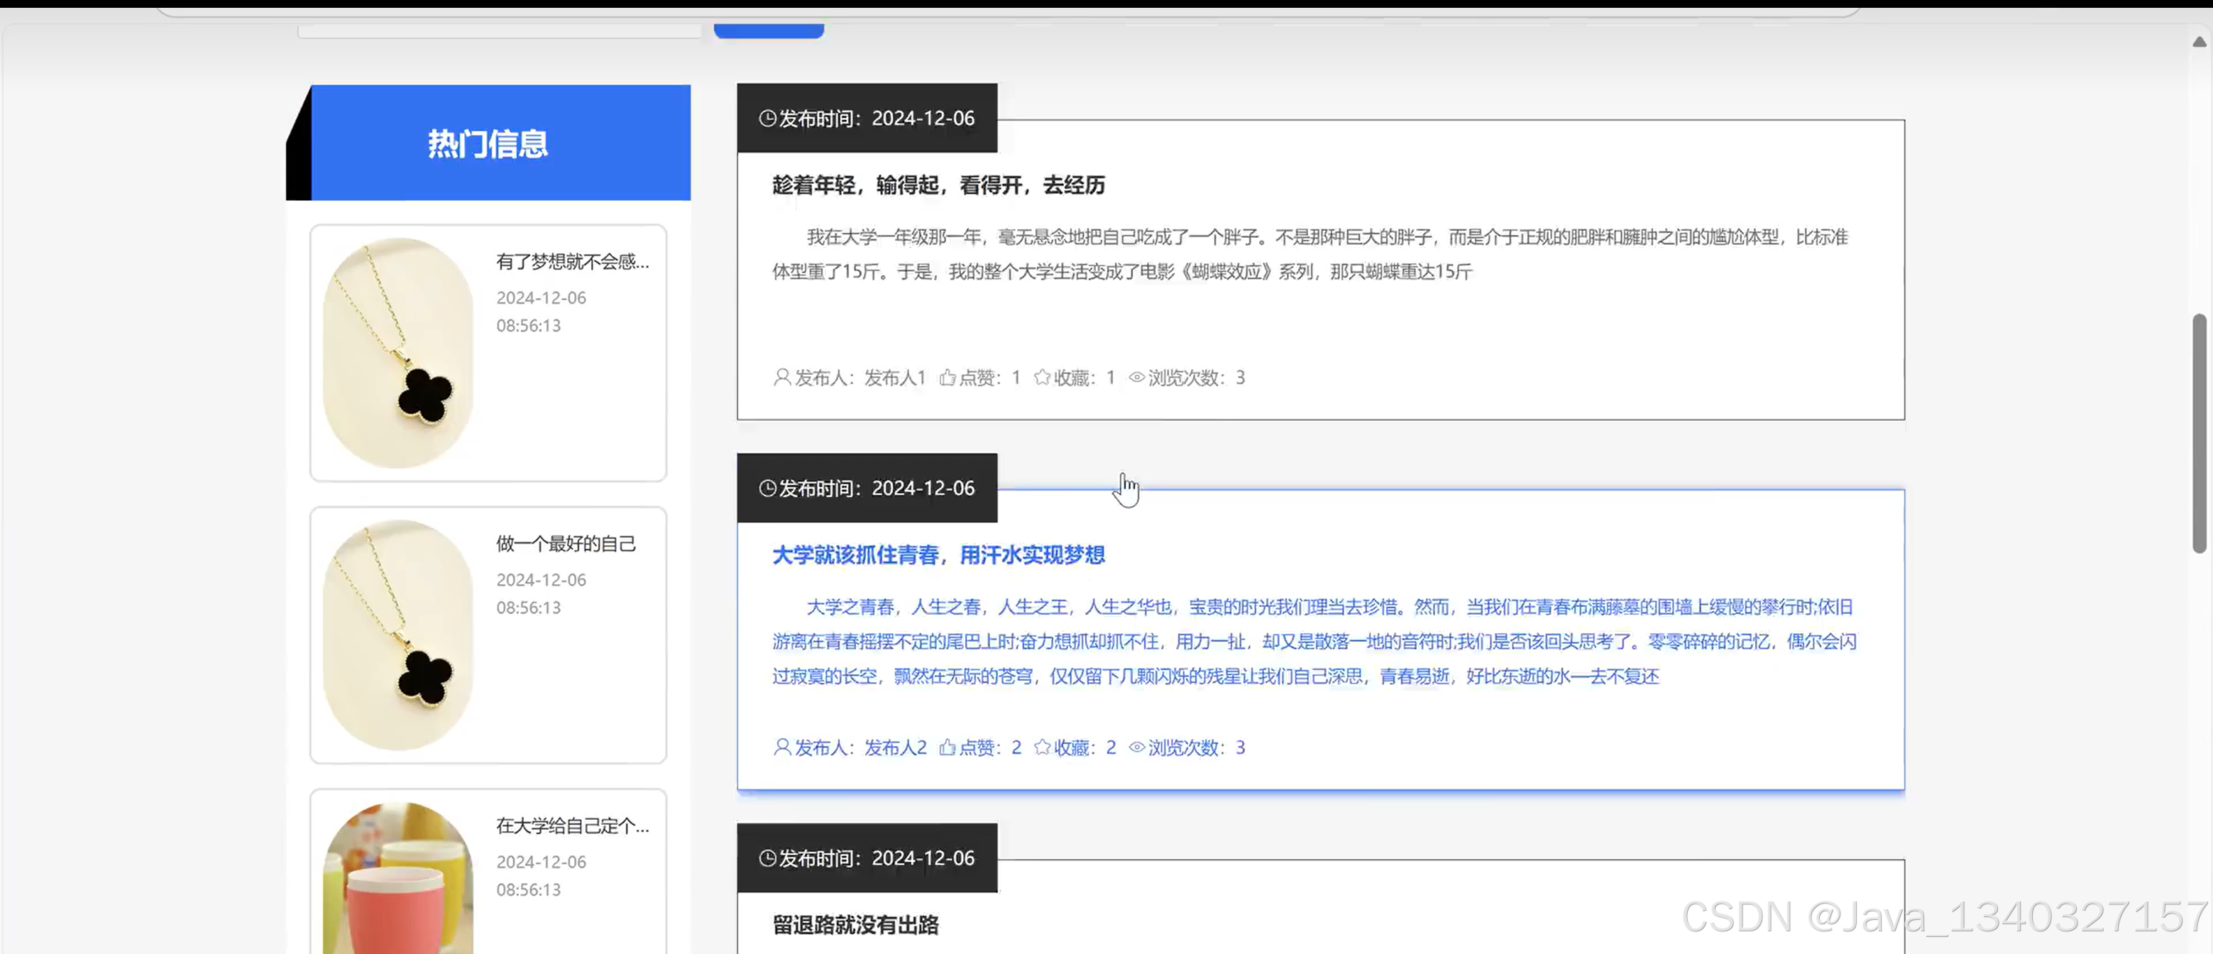Click the cups thumbnail for 在大学给自己定个...

397,877
